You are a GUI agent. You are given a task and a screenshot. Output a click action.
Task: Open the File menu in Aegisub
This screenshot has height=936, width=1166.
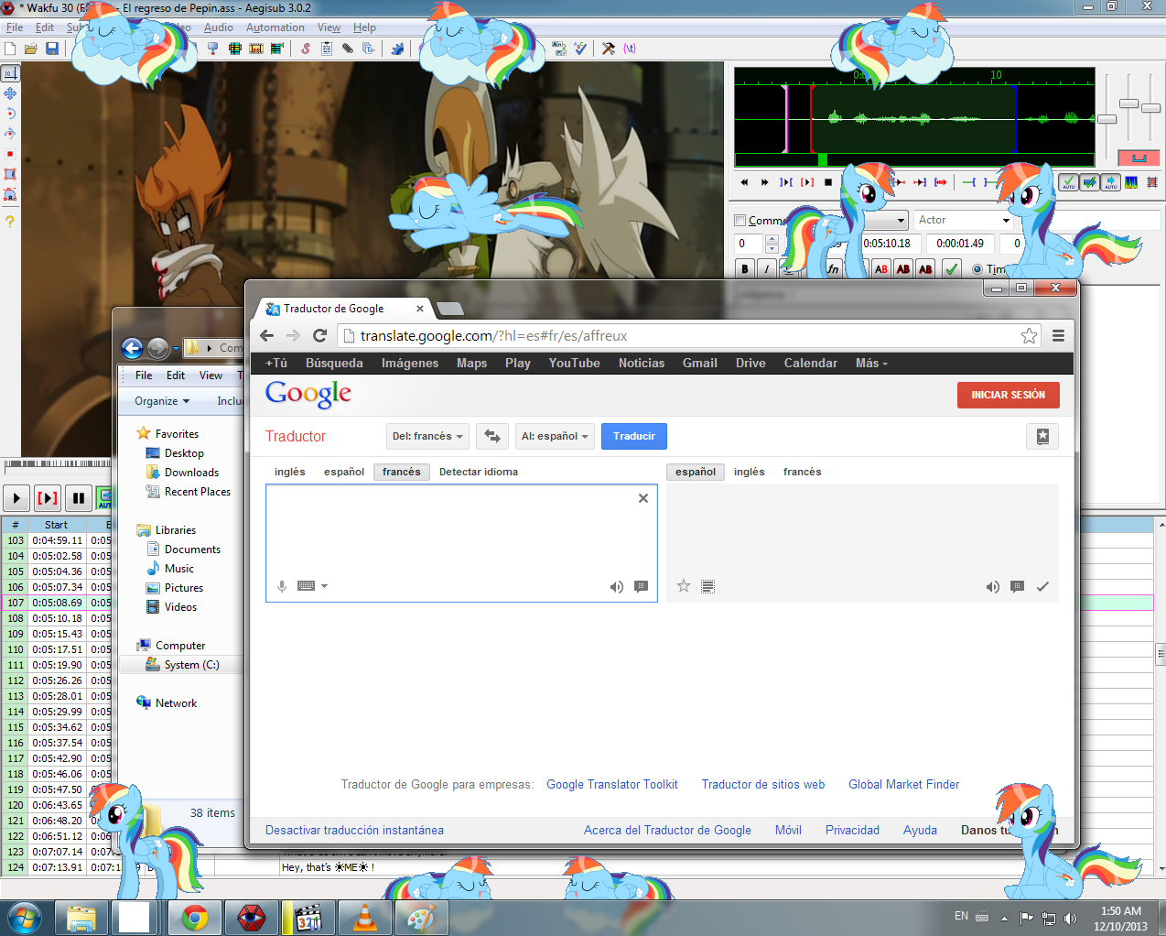(x=15, y=27)
